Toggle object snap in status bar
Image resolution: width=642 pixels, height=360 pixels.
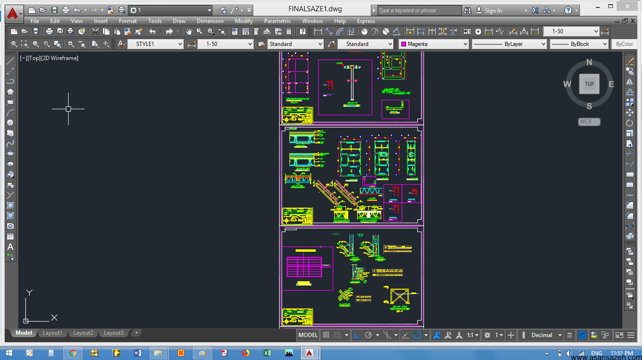pyautogui.click(x=417, y=335)
